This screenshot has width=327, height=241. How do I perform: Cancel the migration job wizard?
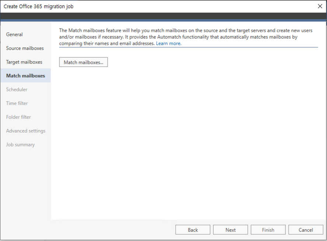pos(306,230)
